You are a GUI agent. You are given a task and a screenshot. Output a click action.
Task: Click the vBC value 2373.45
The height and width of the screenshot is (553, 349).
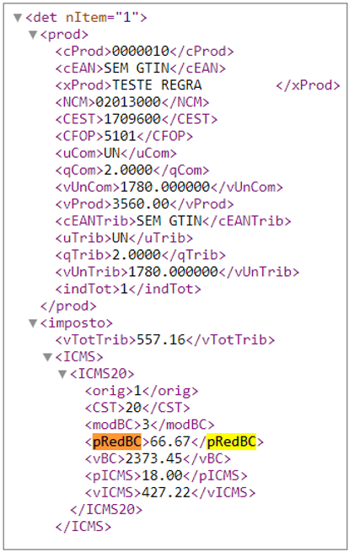point(154,458)
